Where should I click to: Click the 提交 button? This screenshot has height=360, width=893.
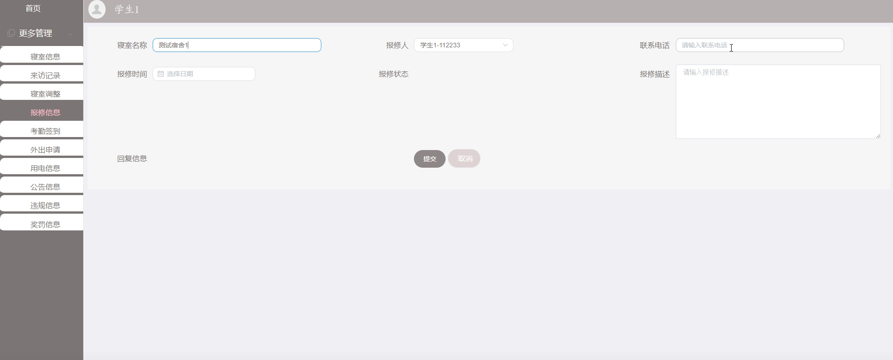tap(430, 159)
